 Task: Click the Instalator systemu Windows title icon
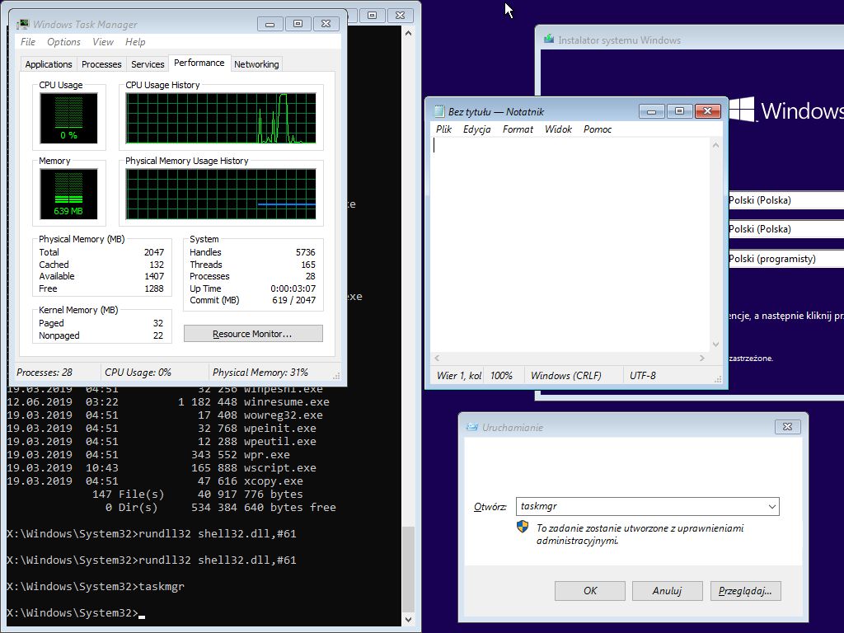(x=548, y=40)
